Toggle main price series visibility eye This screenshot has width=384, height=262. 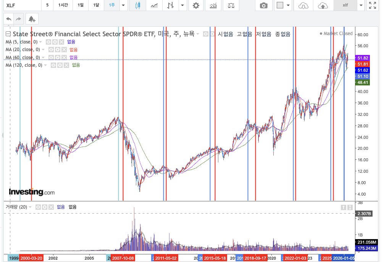(x=206, y=34)
